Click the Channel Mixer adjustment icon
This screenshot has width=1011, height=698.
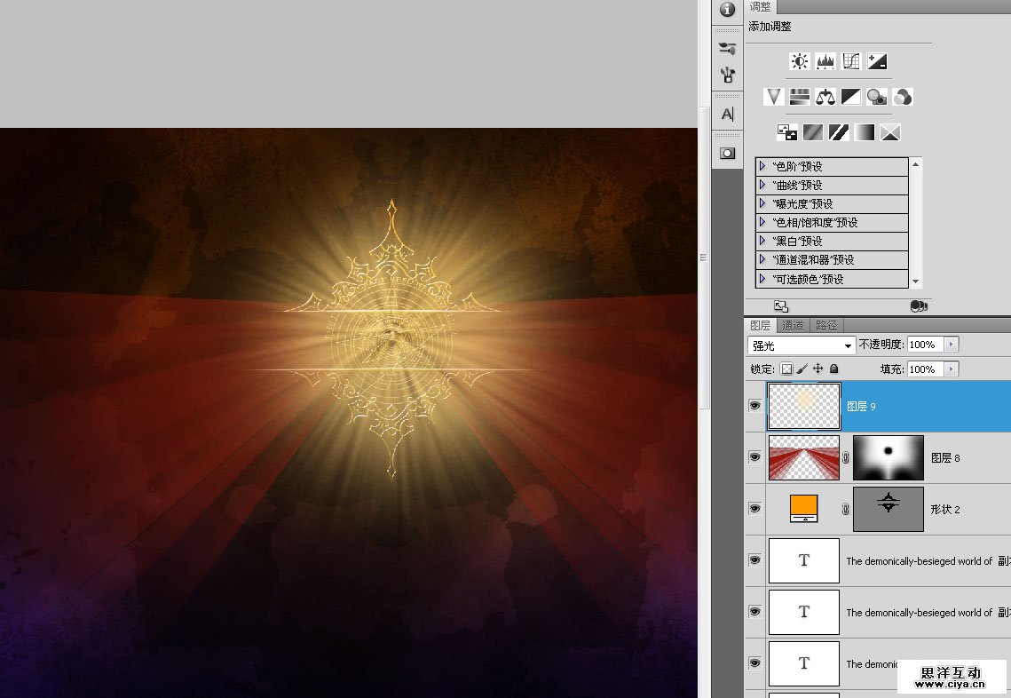tap(903, 97)
